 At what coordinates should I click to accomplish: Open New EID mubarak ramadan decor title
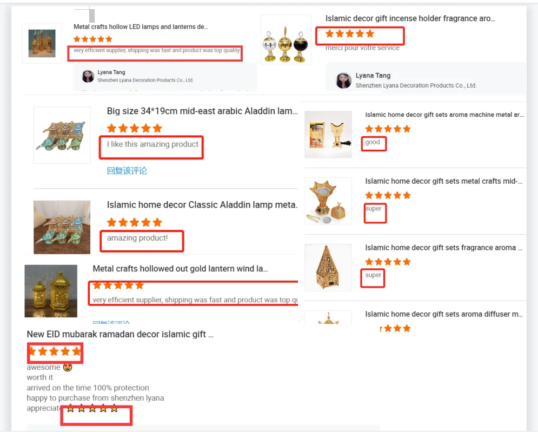pyautogui.click(x=120, y=334)
